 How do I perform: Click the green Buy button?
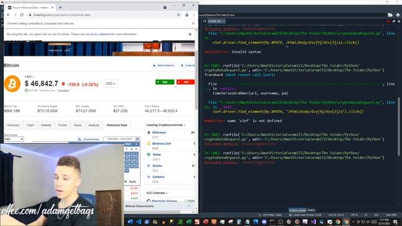coord(165,82)
